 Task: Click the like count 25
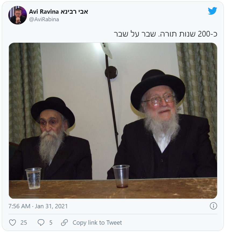tap(24, 223)
